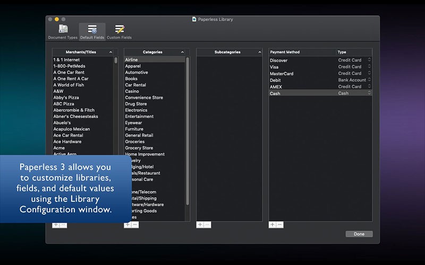Screen dimensions: 425x265
Task: Select merchant 'Abercrombie & Fitch'
Action: tap(83, 110)
